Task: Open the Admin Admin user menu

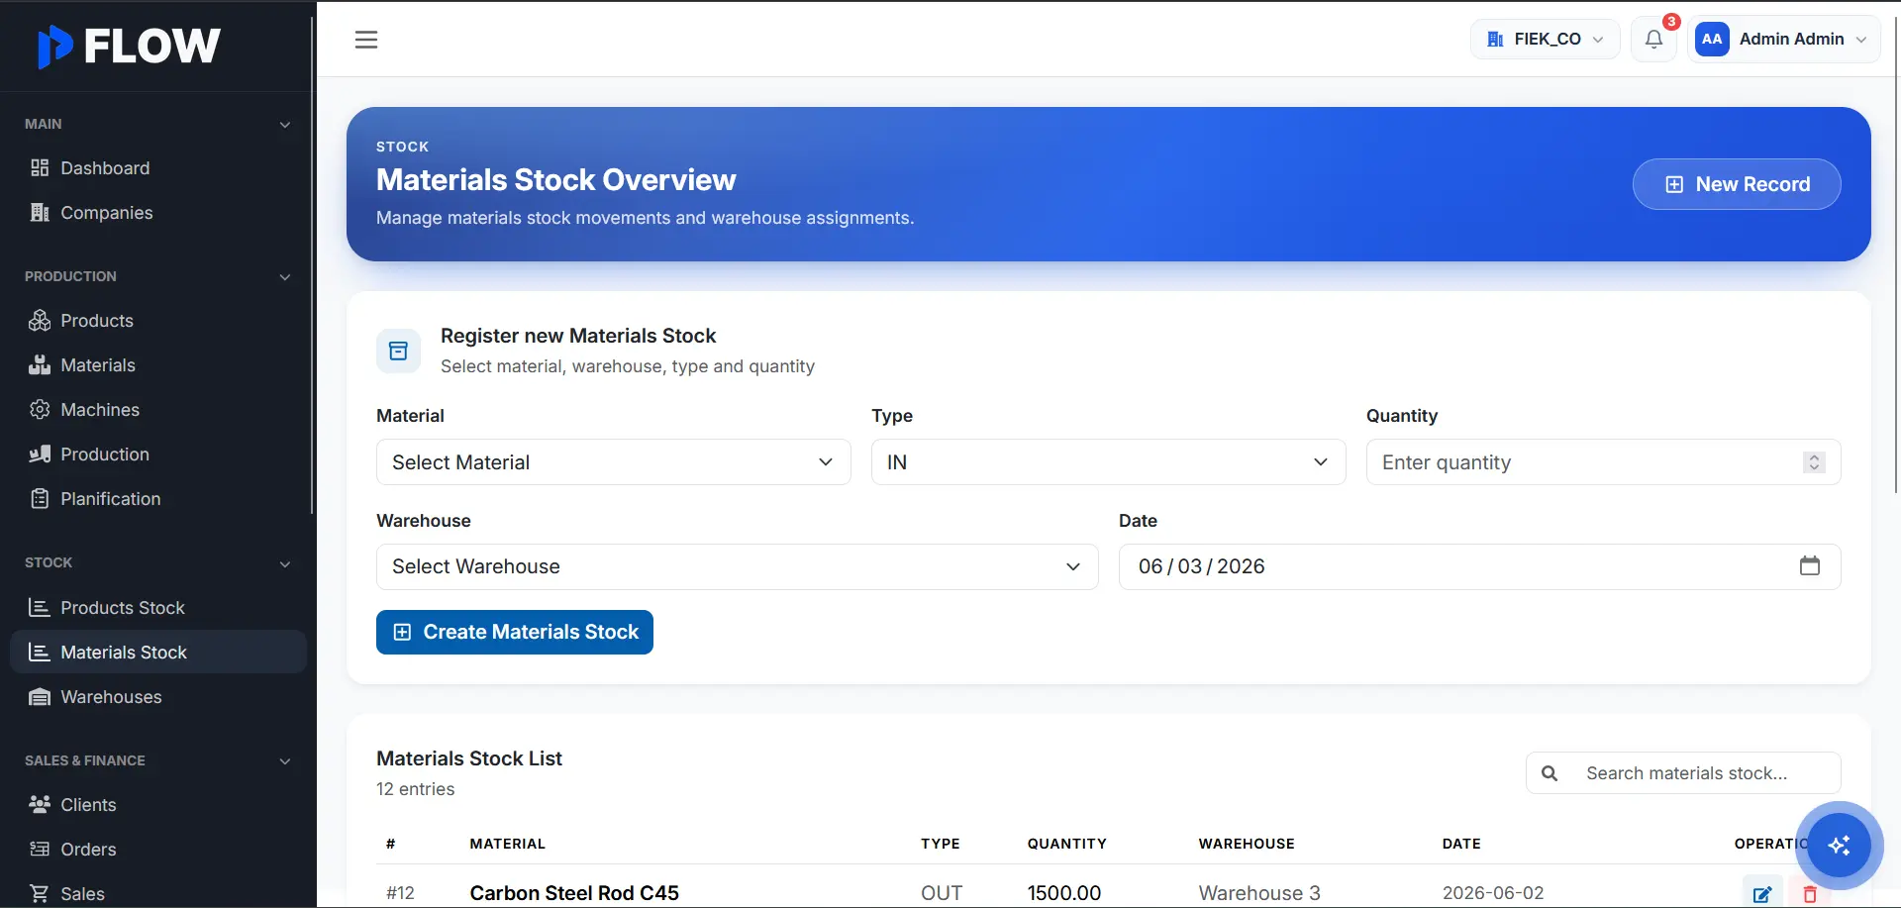Action: pos(1783,40)
